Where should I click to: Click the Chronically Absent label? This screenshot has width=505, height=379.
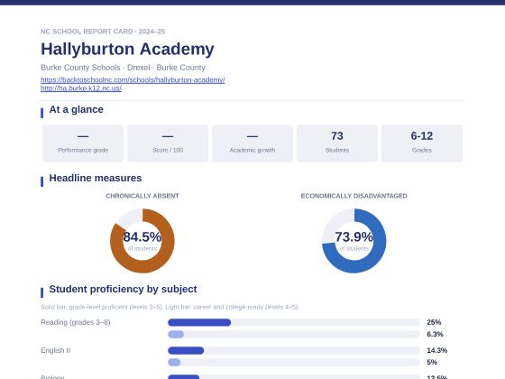[x=142, y=196]
